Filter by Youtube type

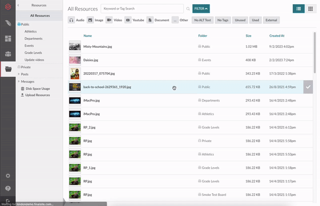(134, 20)
